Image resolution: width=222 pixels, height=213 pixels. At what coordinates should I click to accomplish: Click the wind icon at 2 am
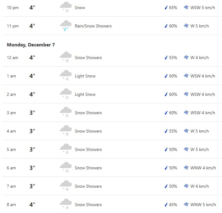(186, 94)
